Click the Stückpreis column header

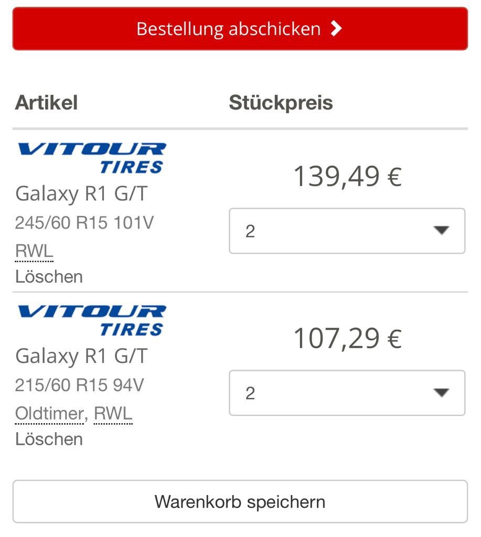pyautogui.click(x=281, y=103)
